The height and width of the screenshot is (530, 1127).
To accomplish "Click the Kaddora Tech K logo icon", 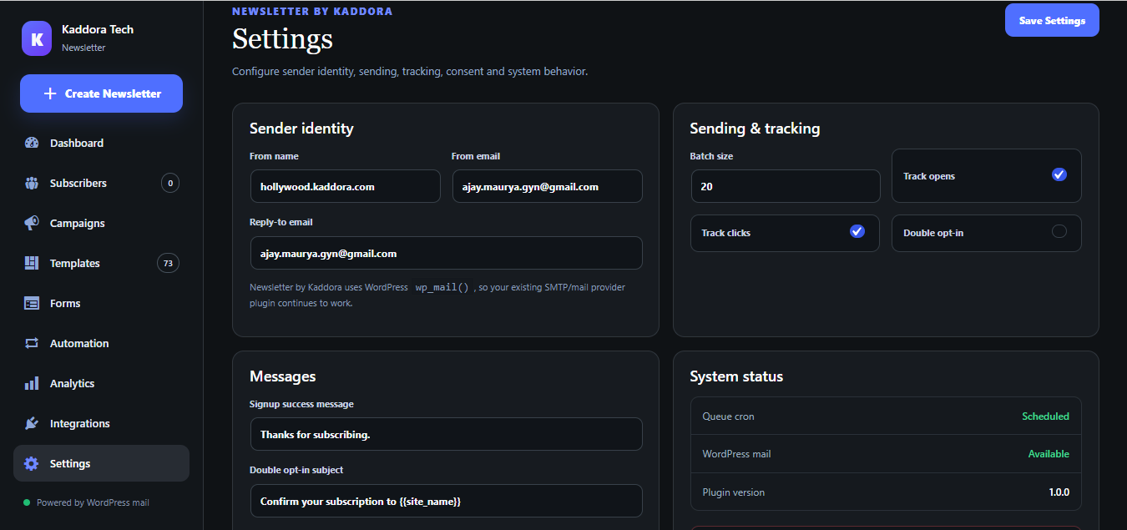I will (x=37, y=38).
